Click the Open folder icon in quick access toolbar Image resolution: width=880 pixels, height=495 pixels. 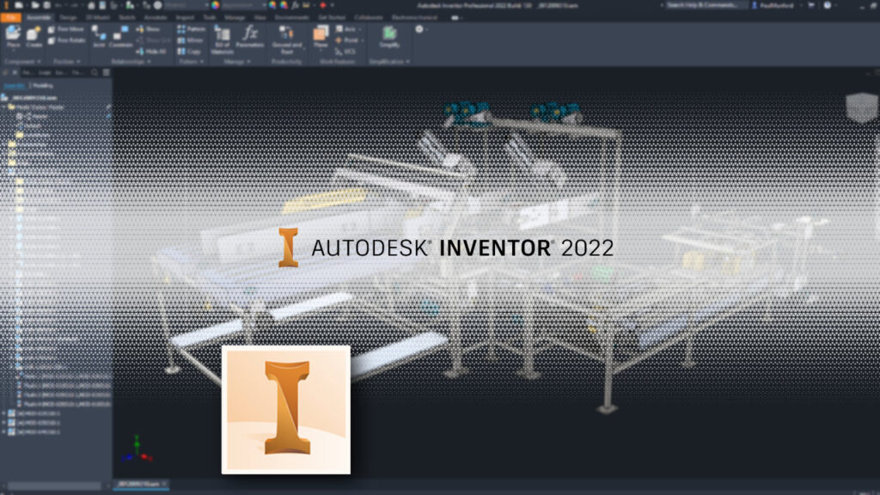click(35, 6)
